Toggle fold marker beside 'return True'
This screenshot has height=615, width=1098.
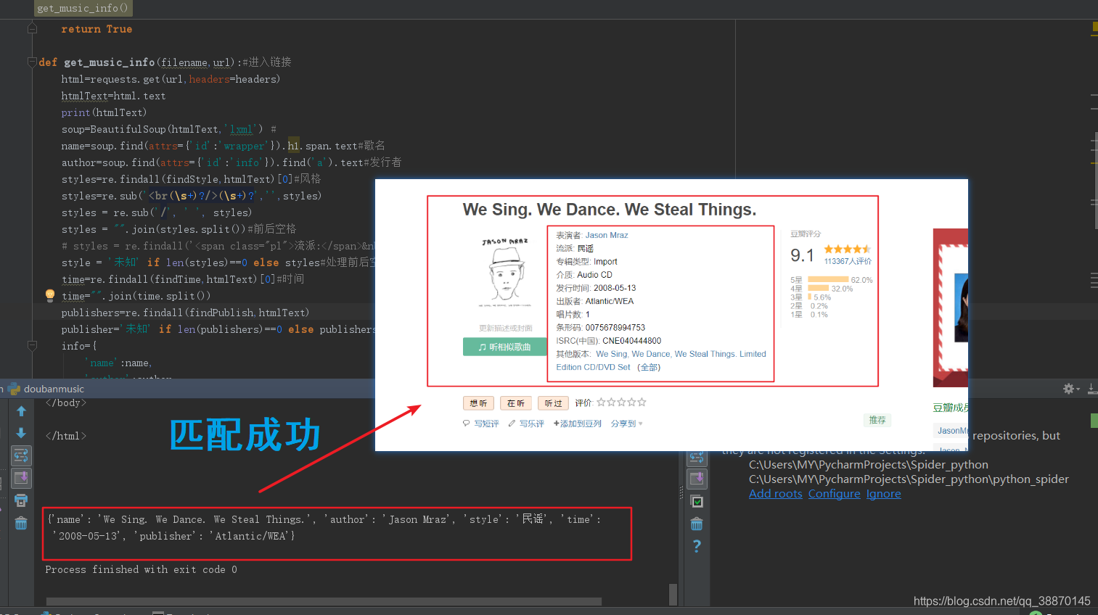point(32,29)
